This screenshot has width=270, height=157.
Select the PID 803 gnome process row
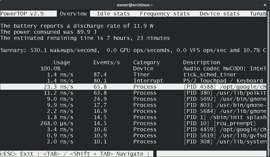[x=133, y=105]
